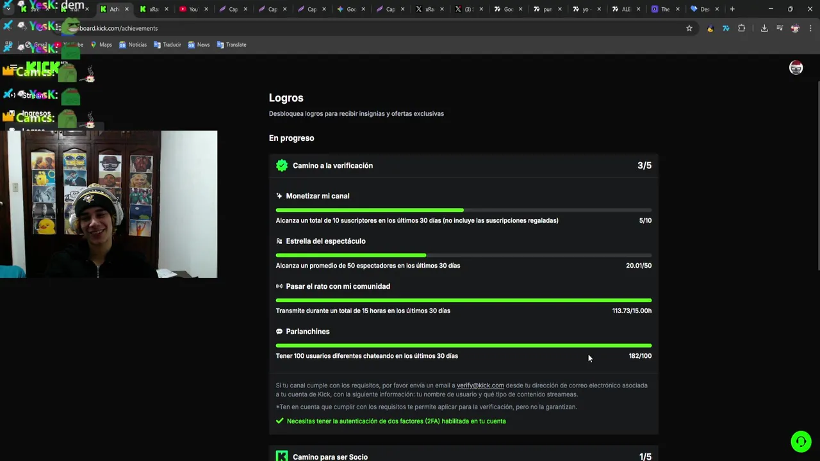
Task: Click the Pasar el rato progress bar
Action: 464,300
